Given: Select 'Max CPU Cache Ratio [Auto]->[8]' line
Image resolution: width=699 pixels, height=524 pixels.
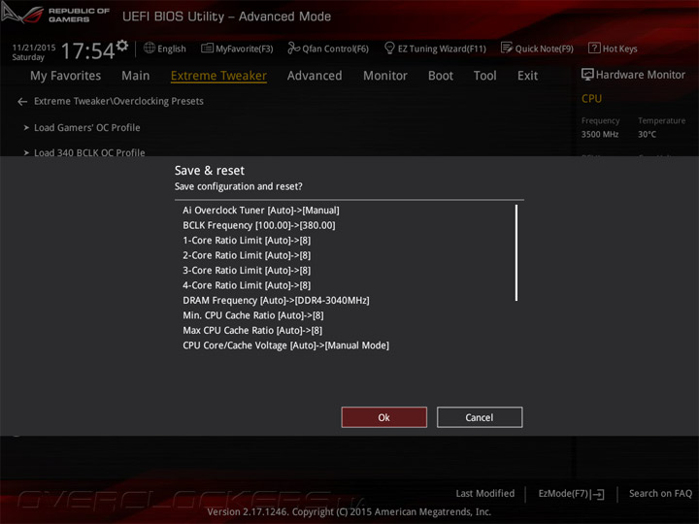Looking at the screenshot, I should point(252,331).
